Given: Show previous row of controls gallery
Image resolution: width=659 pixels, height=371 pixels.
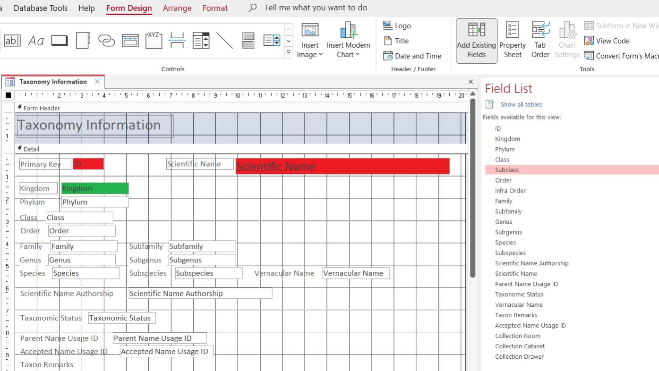Looking at the screenshot, I should point(289,29).
